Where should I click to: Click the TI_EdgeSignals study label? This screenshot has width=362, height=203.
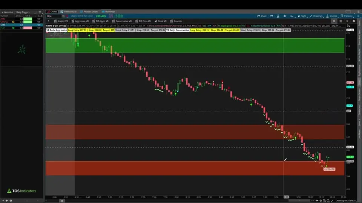click(230, 26)
